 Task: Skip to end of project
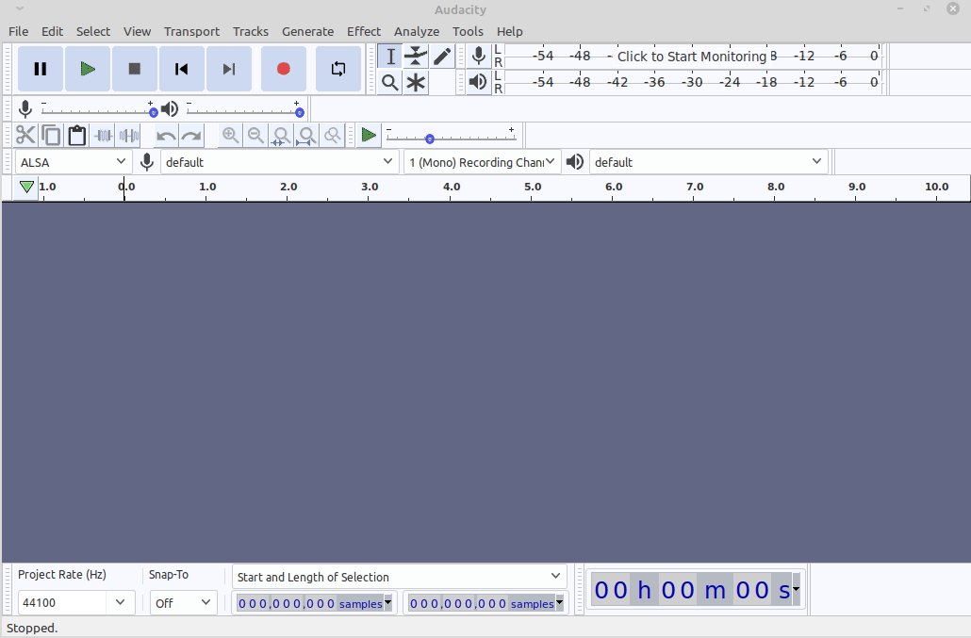coord(228,69)
